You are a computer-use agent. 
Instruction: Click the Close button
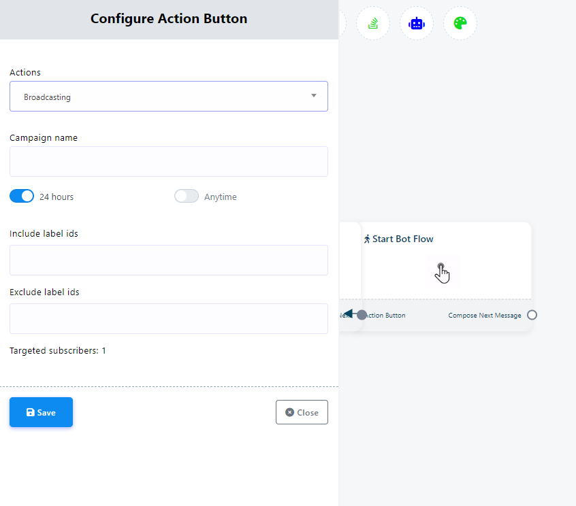coord(302,412)
